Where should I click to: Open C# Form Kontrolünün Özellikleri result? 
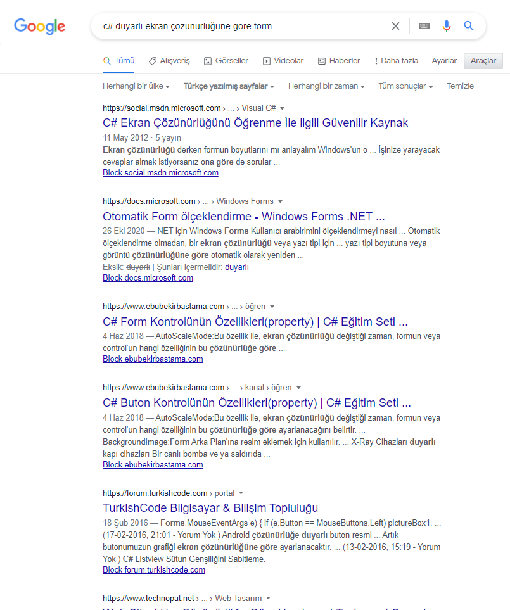255,322
